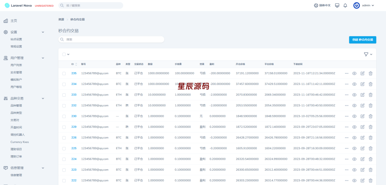Collapse the 信息管理 sidebar section
Viewport: 386px width, 185px height.
pyautogui.click(x=43, y=168)
